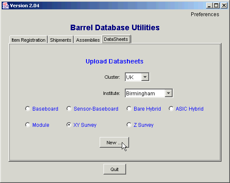Open the Preferences menu

point(205,14)
